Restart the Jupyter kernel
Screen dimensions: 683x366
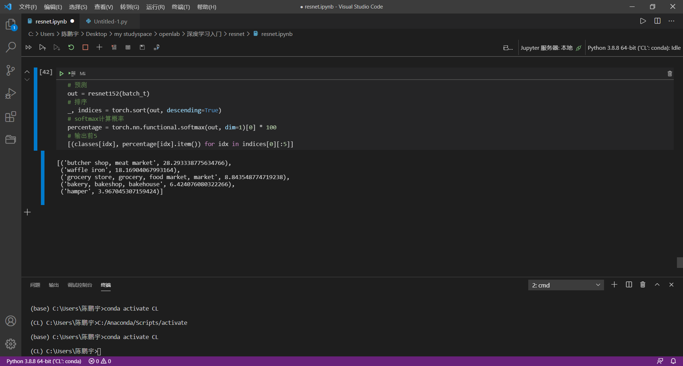pyautogui.click(x=71, y=47)
